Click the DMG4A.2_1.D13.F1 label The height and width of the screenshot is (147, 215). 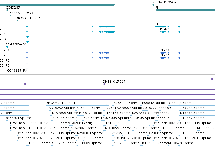coord(60,103)
